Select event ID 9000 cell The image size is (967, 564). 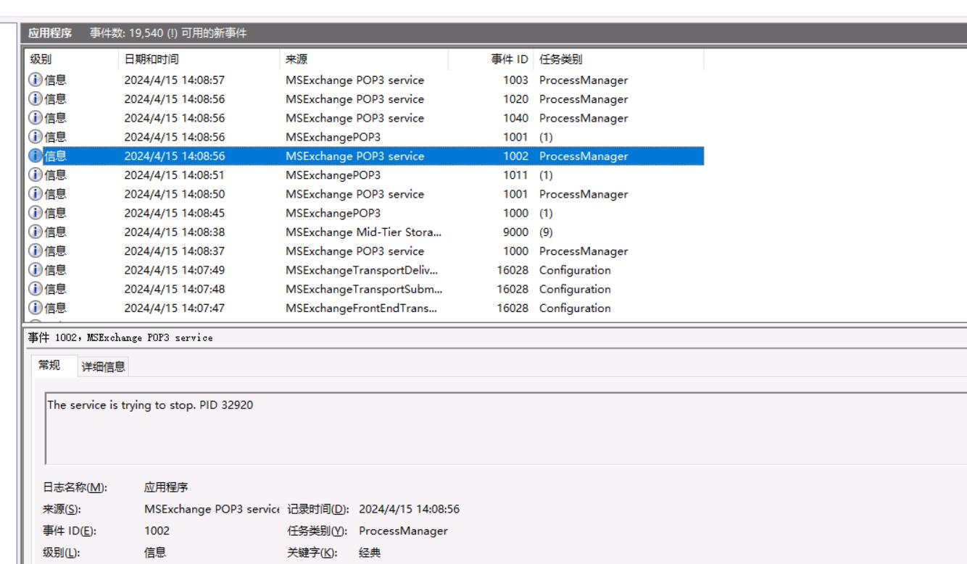515,232
